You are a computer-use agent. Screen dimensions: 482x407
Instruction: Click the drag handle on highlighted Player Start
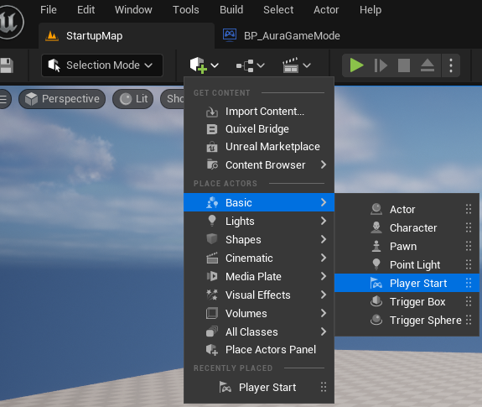469,283
